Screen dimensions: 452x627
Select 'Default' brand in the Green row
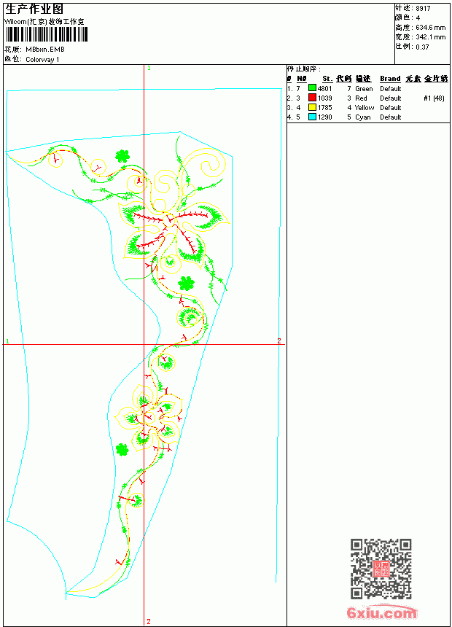(391, 88)
